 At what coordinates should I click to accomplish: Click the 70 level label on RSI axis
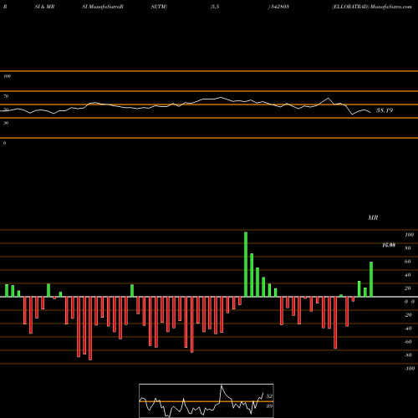(6, 96)
